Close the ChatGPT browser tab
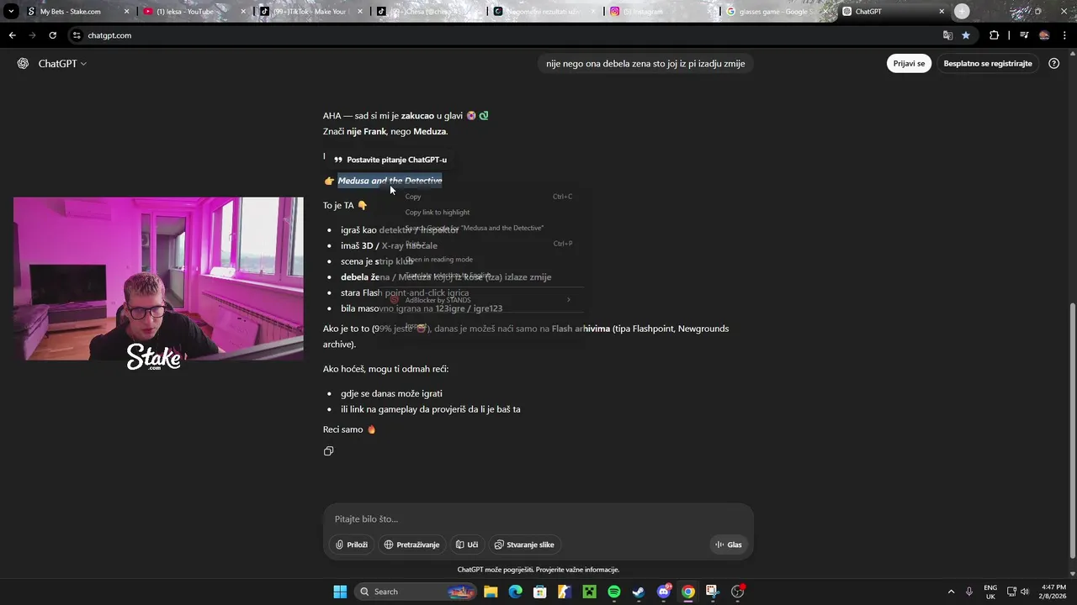The width and height of the screenshot is (1077, 605). point(942,12)
